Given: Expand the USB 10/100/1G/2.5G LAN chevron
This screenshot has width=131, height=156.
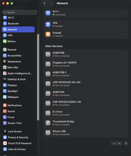Looking at the screenshot, I should pos(126,84).
